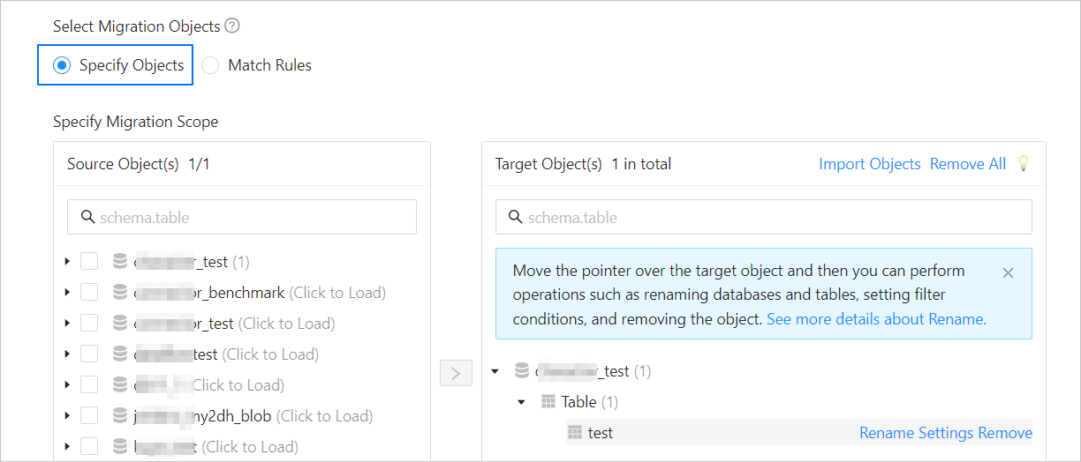Tick the checkbox for the _benchmark database
The height and width of the screenshot is (462, 1081).
(89, 293)
